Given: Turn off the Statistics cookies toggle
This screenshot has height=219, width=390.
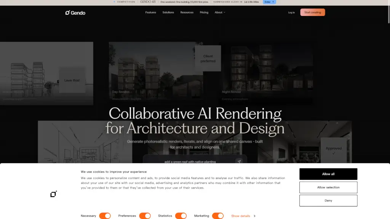Looking at the screenshot, I should [181, 216].
